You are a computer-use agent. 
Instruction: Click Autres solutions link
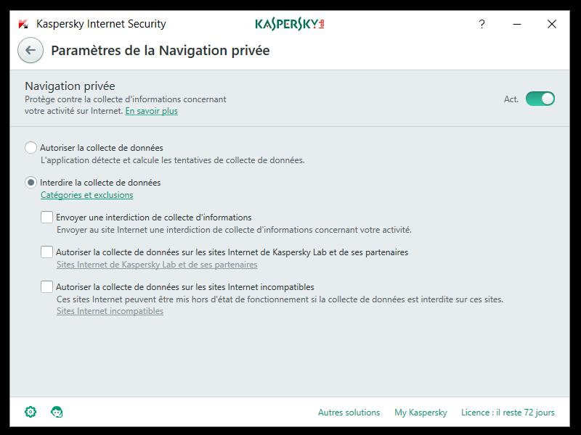(x=349, y=413)
